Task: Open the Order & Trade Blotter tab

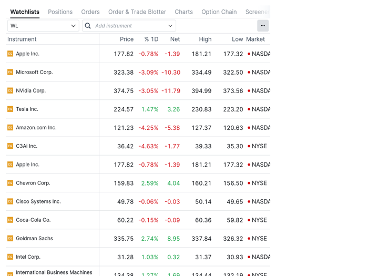Action: pos(137,12)
